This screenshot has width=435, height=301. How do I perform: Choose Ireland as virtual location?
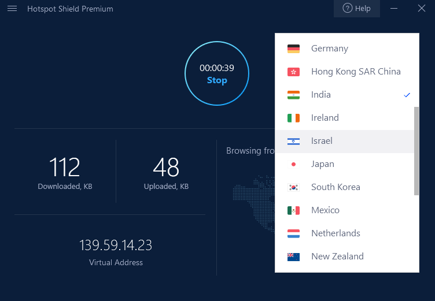(344, 118)
